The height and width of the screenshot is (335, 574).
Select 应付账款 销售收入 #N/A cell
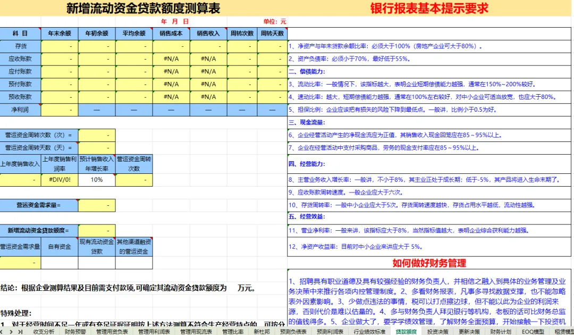pos(208,71)
